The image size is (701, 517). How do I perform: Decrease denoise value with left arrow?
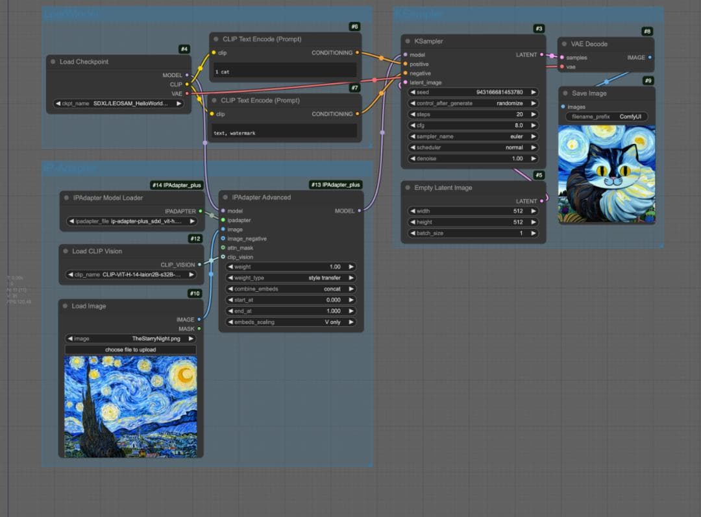pyautogui.click(x=413, y=159)
